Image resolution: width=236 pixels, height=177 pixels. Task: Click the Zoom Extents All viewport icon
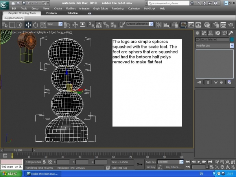[x=233, y=162]
